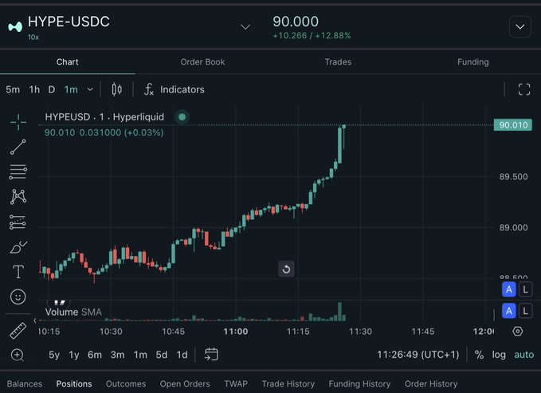Click the green market status dot
541x393 pixels.
(x=182, y=117)
